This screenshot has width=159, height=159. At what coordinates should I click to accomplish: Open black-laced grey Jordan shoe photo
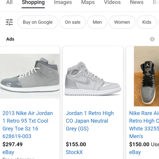coord(146,76)
